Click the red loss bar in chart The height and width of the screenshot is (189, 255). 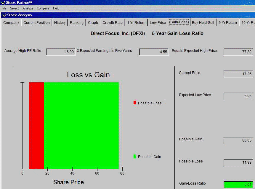36,126
